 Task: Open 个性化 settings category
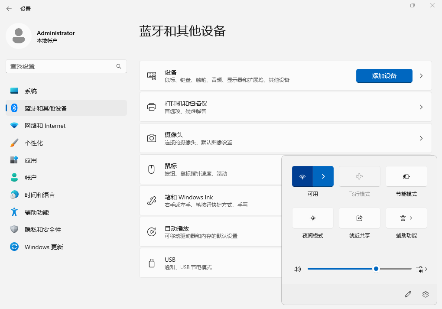click(x=66, y=143)
